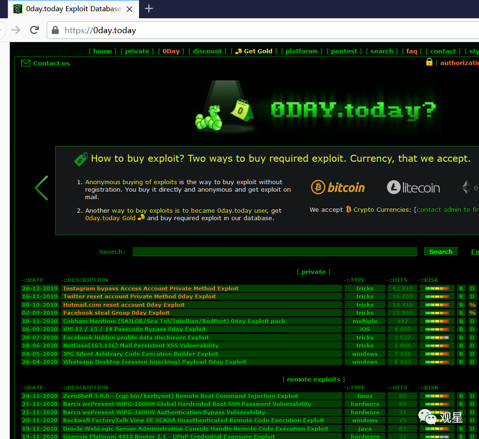This screenshot has height=439, width=479.
Task: Open Facebook steal Group 0day Exploit
Action: [x=116, y=313]
